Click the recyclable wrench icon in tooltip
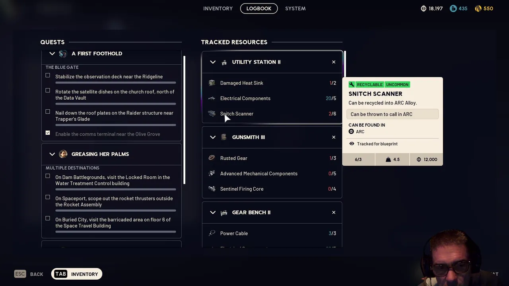Viewport: 509px width, 286px height. (352, 85)
